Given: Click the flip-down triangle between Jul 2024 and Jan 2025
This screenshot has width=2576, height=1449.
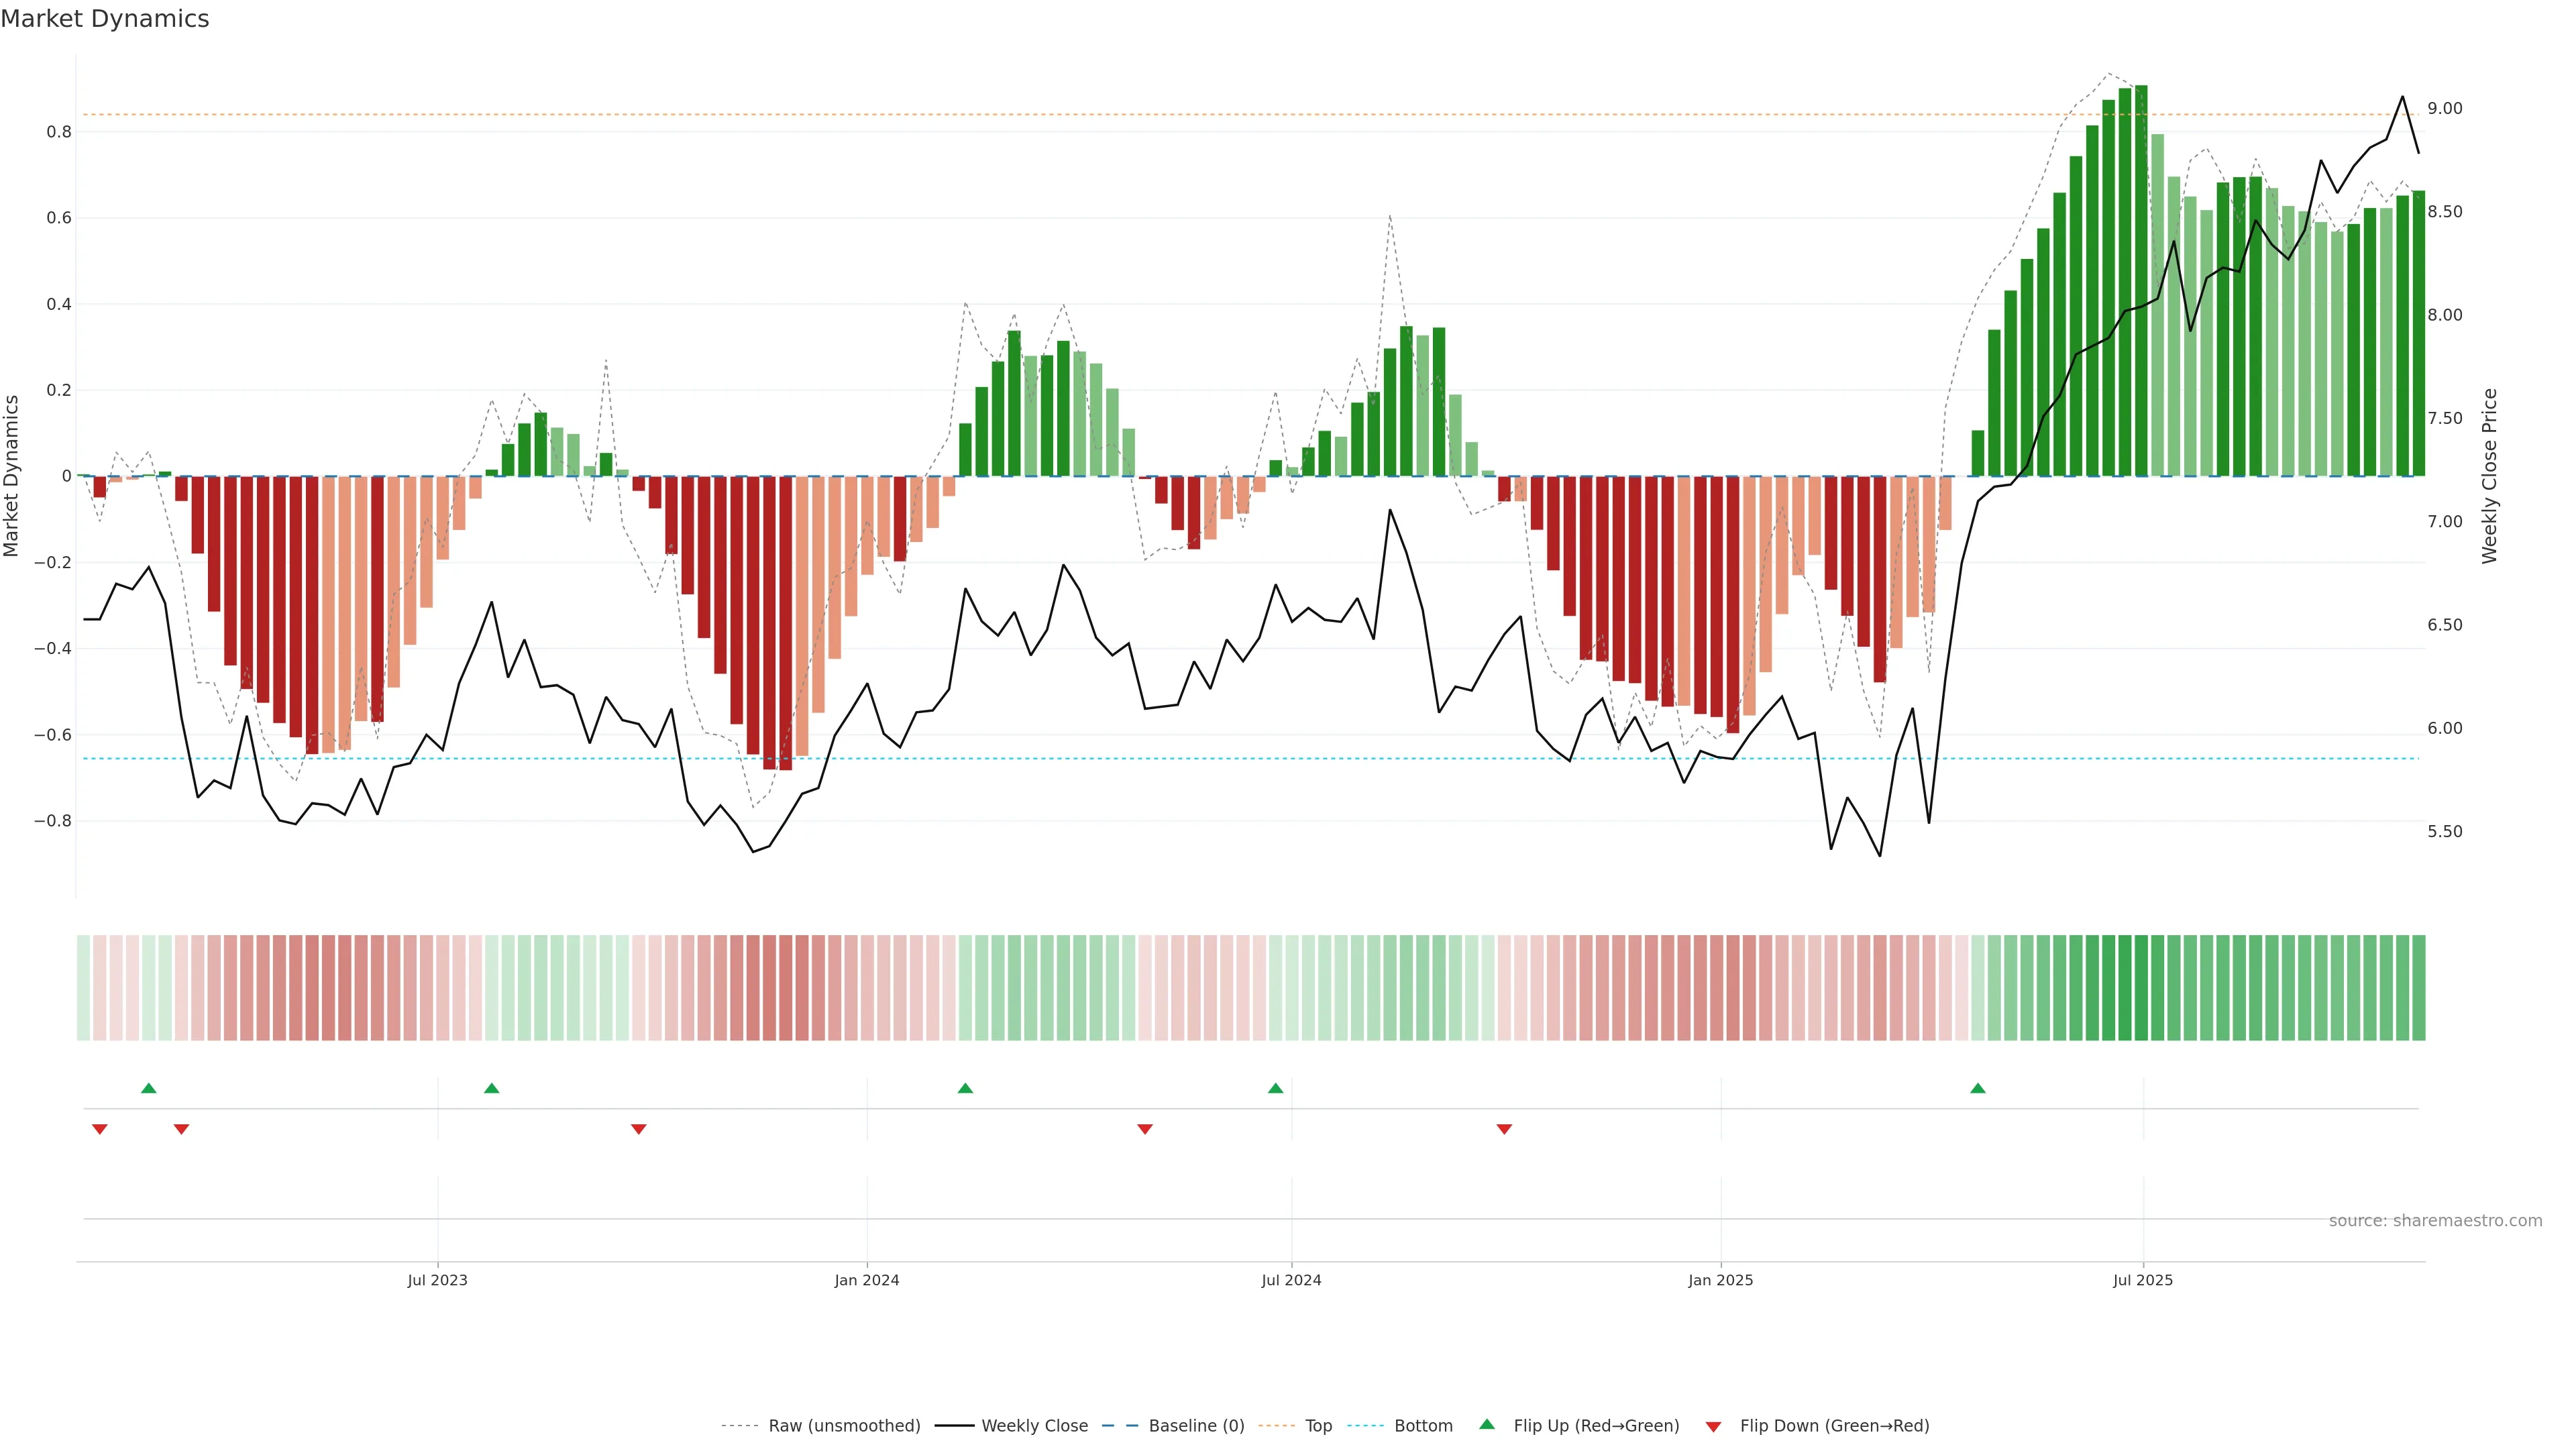Looking at the screenshot, I should 1504,1129.
